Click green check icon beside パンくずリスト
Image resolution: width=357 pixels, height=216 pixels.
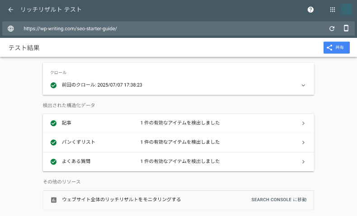pos(54,142)
